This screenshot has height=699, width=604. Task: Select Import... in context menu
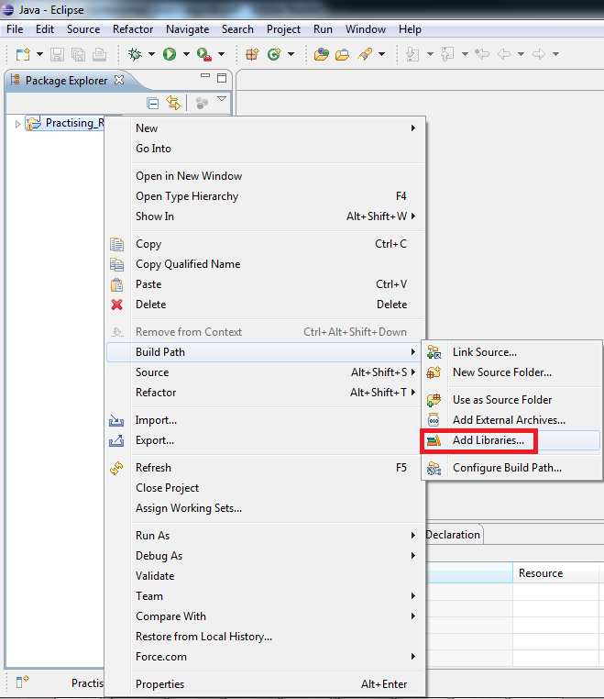[264, 420]
